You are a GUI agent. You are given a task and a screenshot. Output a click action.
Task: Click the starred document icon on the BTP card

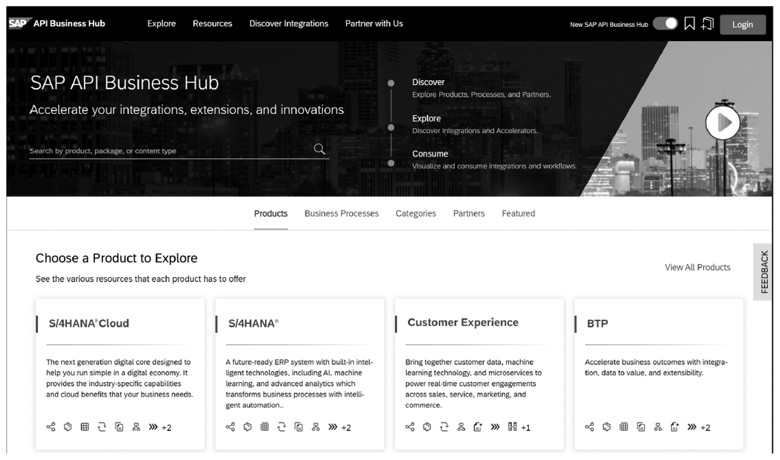(x=675, y=427)
